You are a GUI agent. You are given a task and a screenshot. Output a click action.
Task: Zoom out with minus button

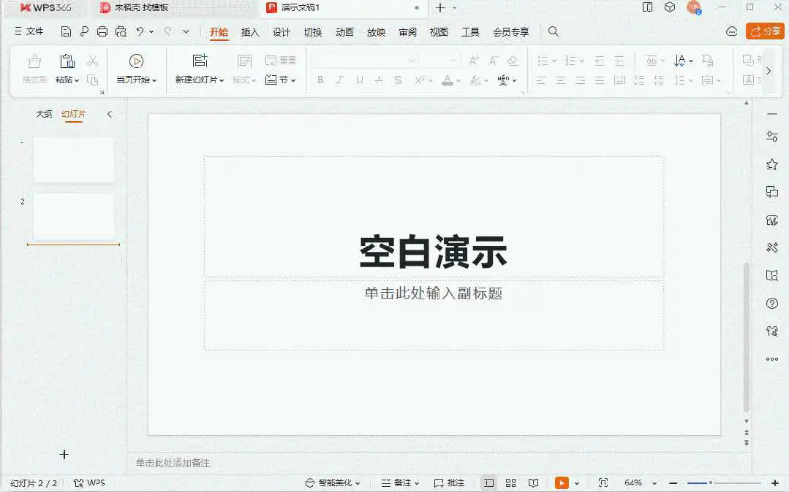[673, 483]
